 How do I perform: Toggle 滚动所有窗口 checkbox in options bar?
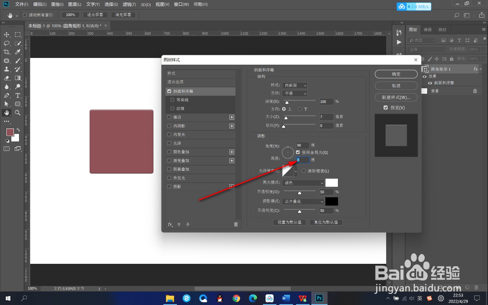(25, 15)
